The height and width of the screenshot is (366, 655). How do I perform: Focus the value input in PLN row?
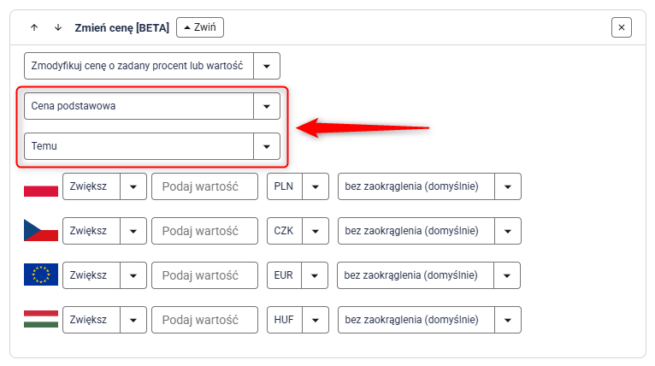click(x=204, y=186)
